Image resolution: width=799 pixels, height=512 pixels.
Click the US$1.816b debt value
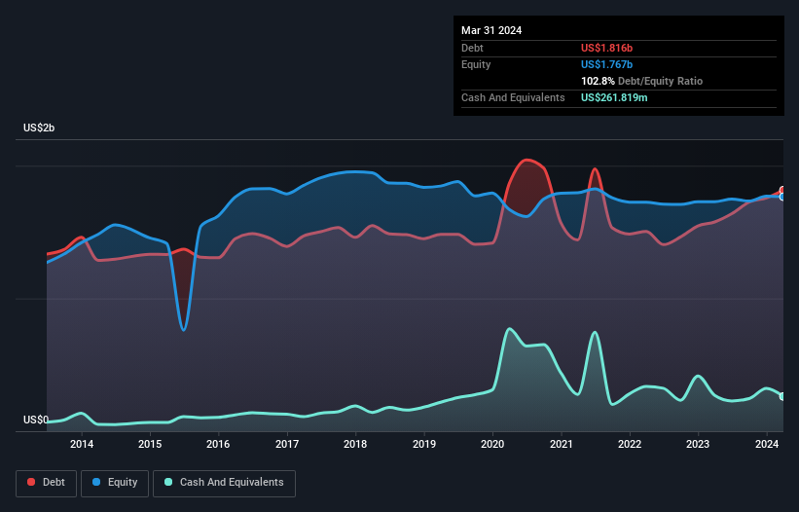pos(606,48)
